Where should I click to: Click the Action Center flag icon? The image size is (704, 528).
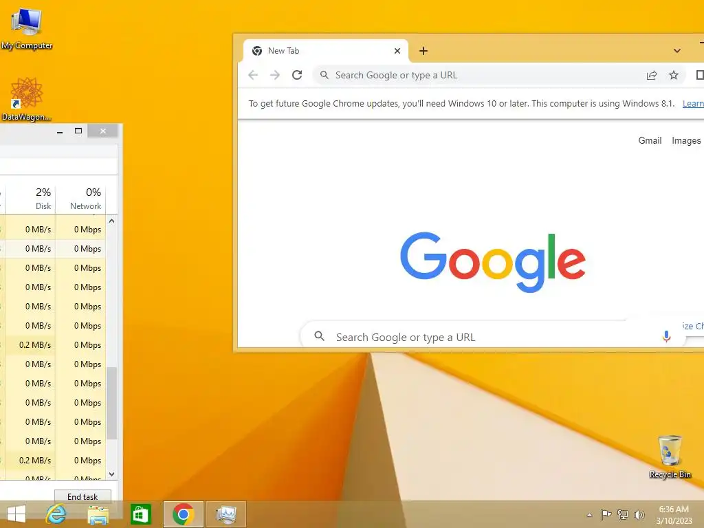606,514
